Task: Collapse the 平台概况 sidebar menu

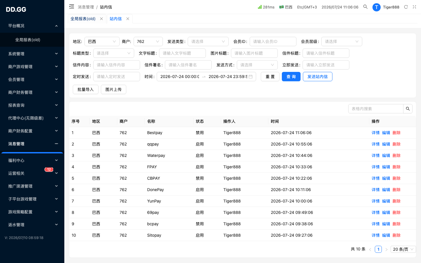Action: point(32,26)
